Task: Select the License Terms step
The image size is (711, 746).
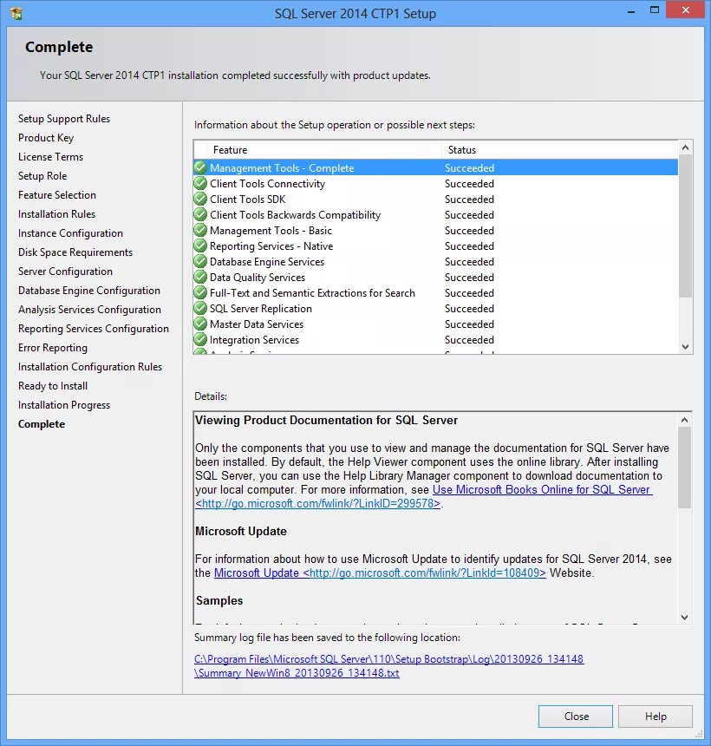Action: coord(50,156)
